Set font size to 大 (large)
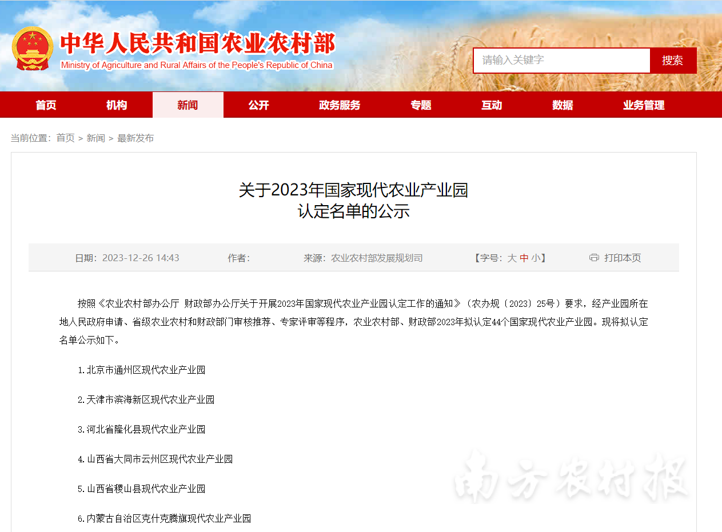The width and height of the screenshot is (722, 532). [512, 258]
